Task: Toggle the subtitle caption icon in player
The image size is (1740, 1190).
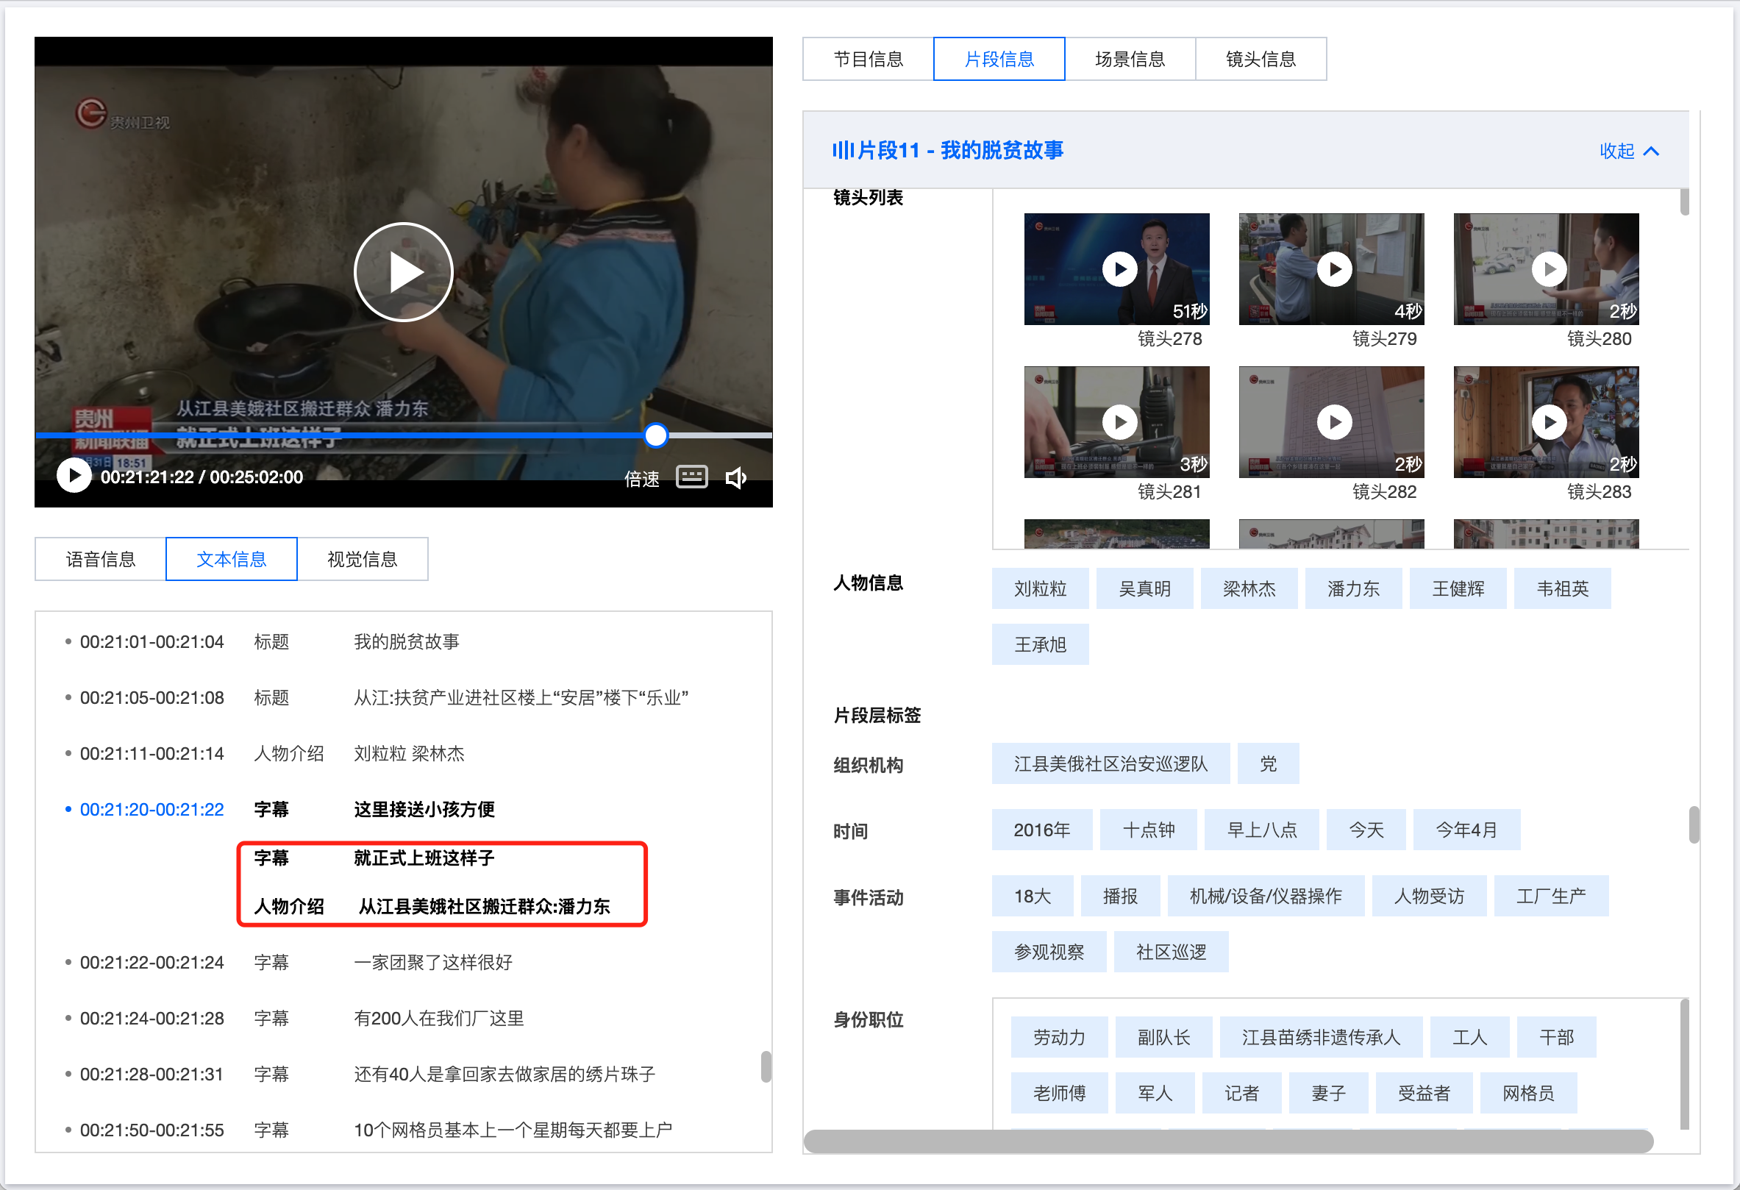Action: click(x=691, y=477)
